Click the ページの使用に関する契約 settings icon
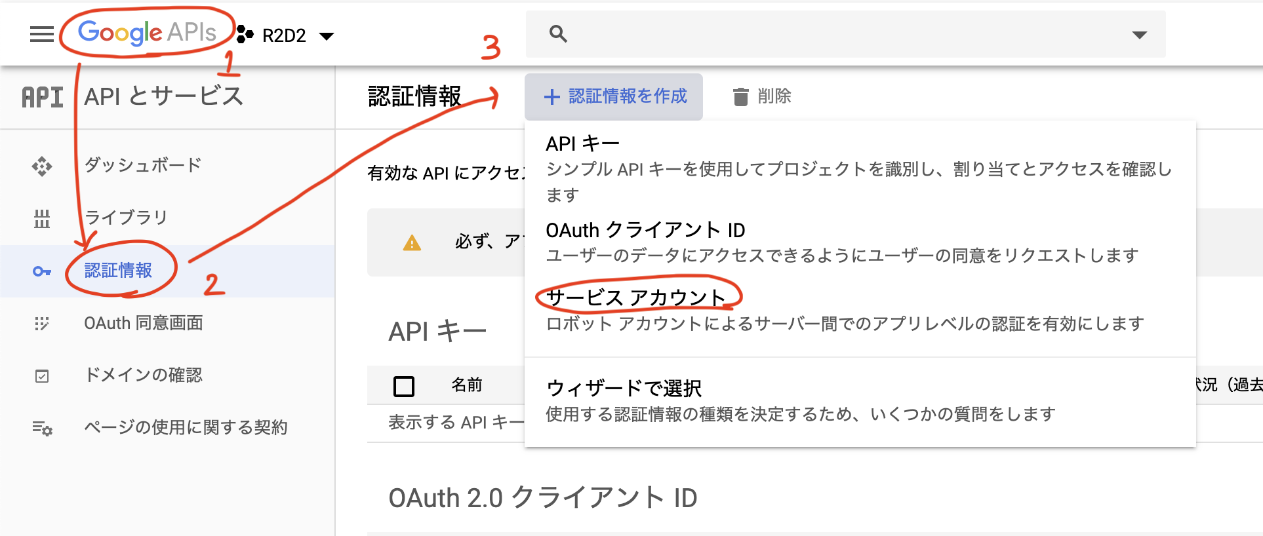The image size is (1263, 536). click(x=43, y=429)
